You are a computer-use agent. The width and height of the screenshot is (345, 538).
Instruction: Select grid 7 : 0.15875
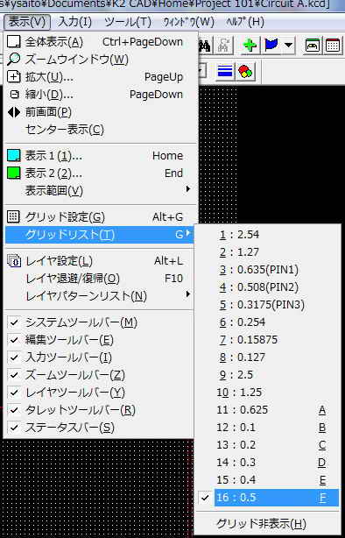coord(268,340)
